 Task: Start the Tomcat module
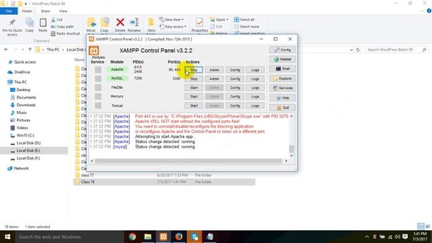pos(194,105)
